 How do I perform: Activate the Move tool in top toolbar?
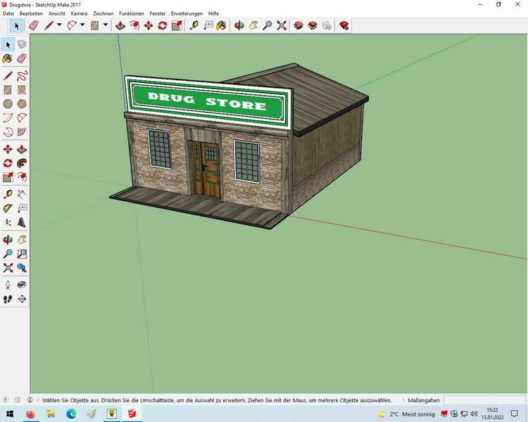pos(149,25)
